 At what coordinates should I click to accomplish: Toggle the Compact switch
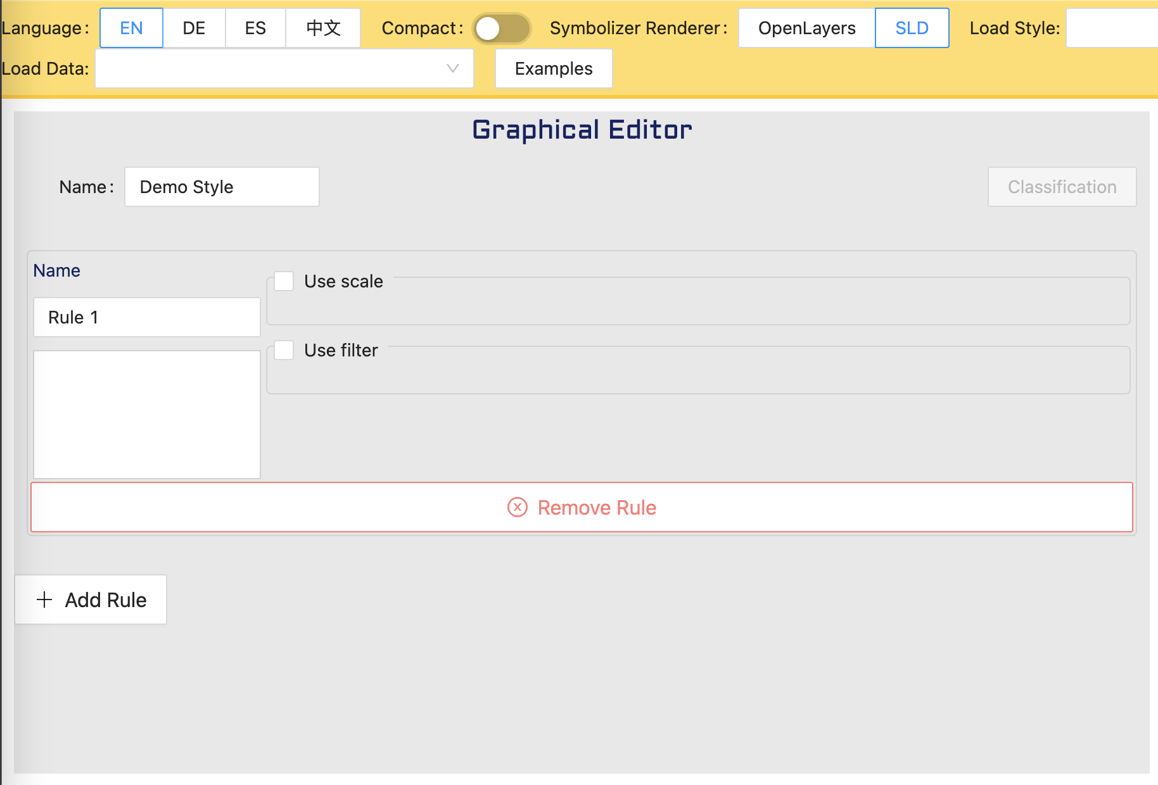click(502, 28)
